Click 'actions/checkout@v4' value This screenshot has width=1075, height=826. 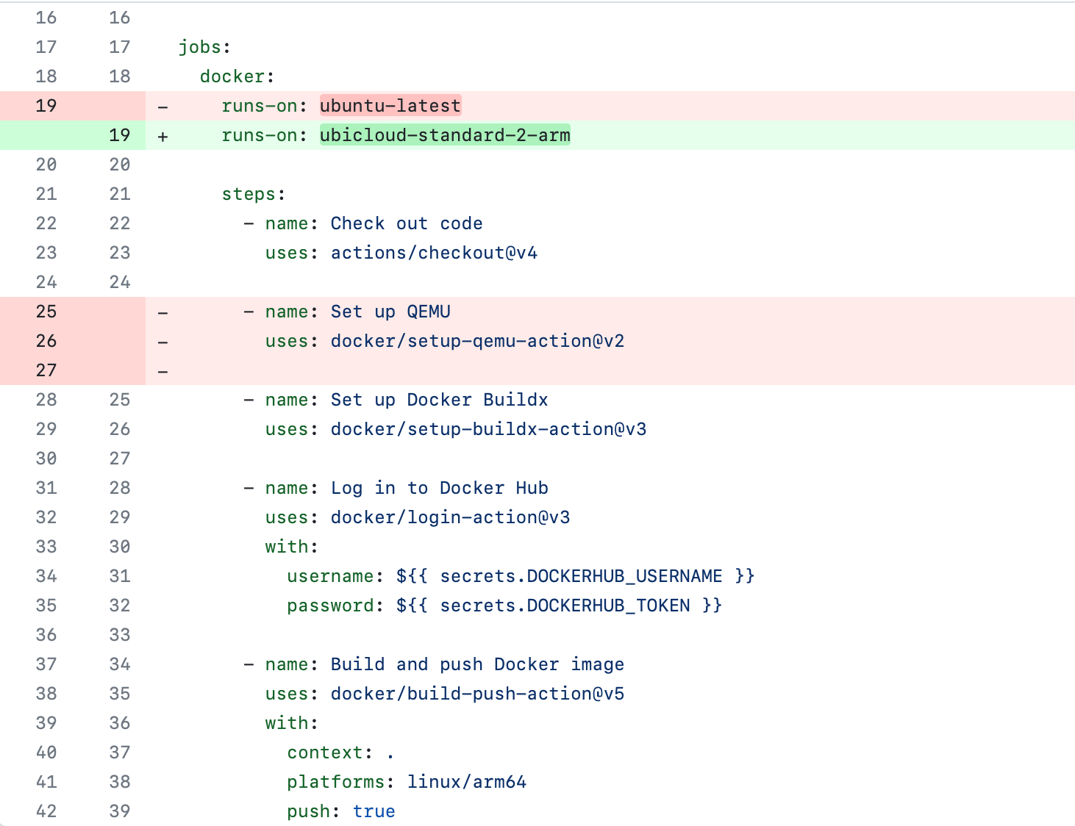pyautogui.click(x=434, y=253)
